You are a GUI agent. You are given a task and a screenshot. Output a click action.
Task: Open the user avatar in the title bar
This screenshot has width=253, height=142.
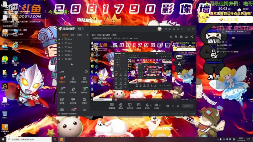(159, 29)
